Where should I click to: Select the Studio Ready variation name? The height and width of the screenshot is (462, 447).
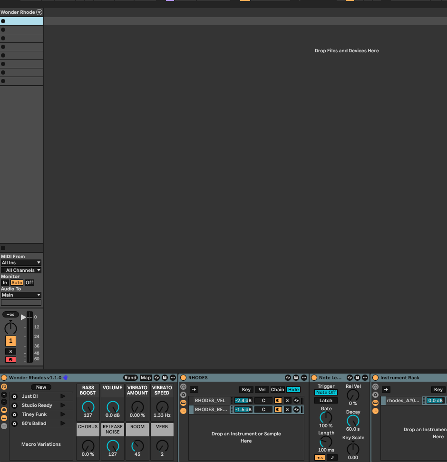pyautogui.click(x=37, y=405)
